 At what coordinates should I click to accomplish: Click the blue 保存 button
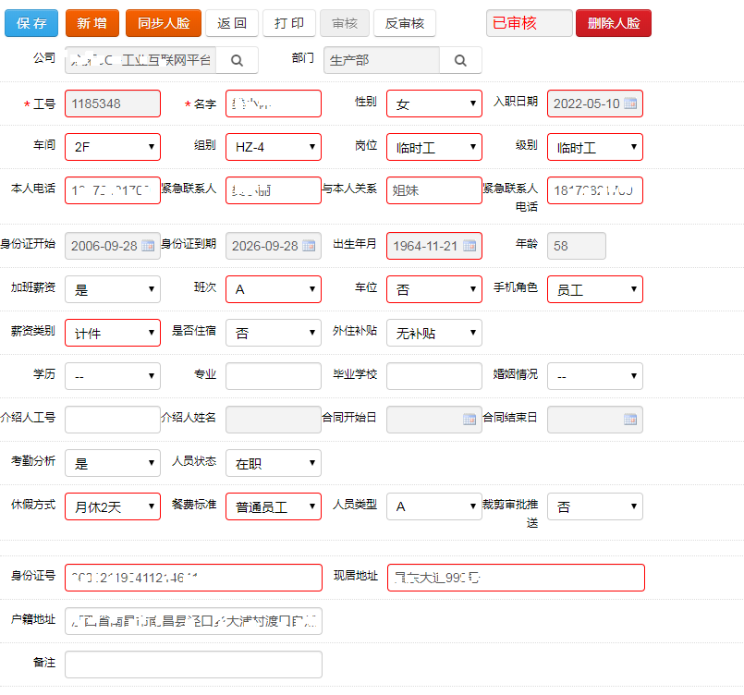[31, 23]
